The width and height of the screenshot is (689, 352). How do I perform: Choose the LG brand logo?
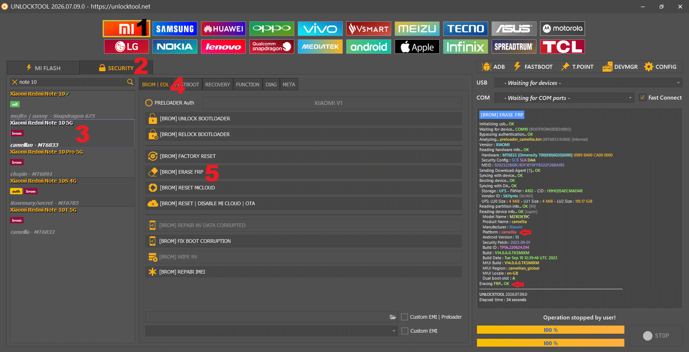[x=126, y=47]
